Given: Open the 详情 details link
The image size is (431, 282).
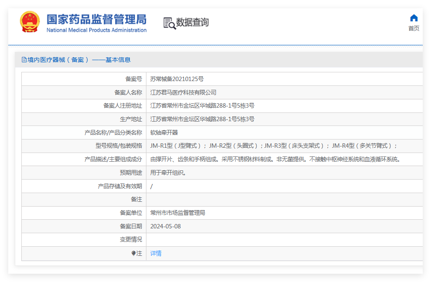Looking at the screenshot, I should (156, 253).
